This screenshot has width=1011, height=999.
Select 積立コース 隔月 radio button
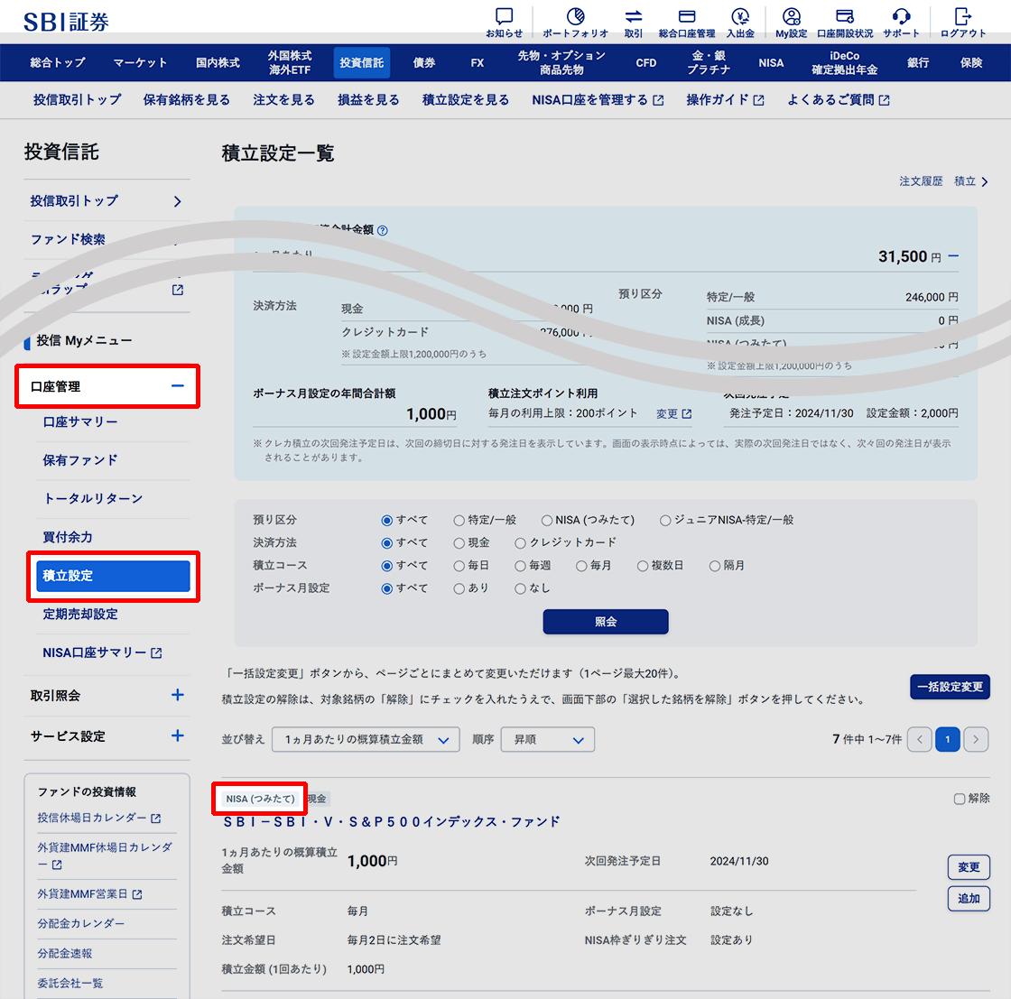click(714, 566)
